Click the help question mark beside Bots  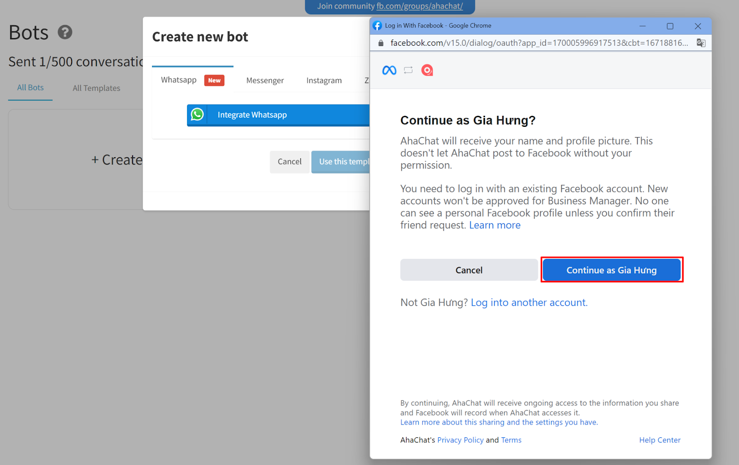[65, 32]
